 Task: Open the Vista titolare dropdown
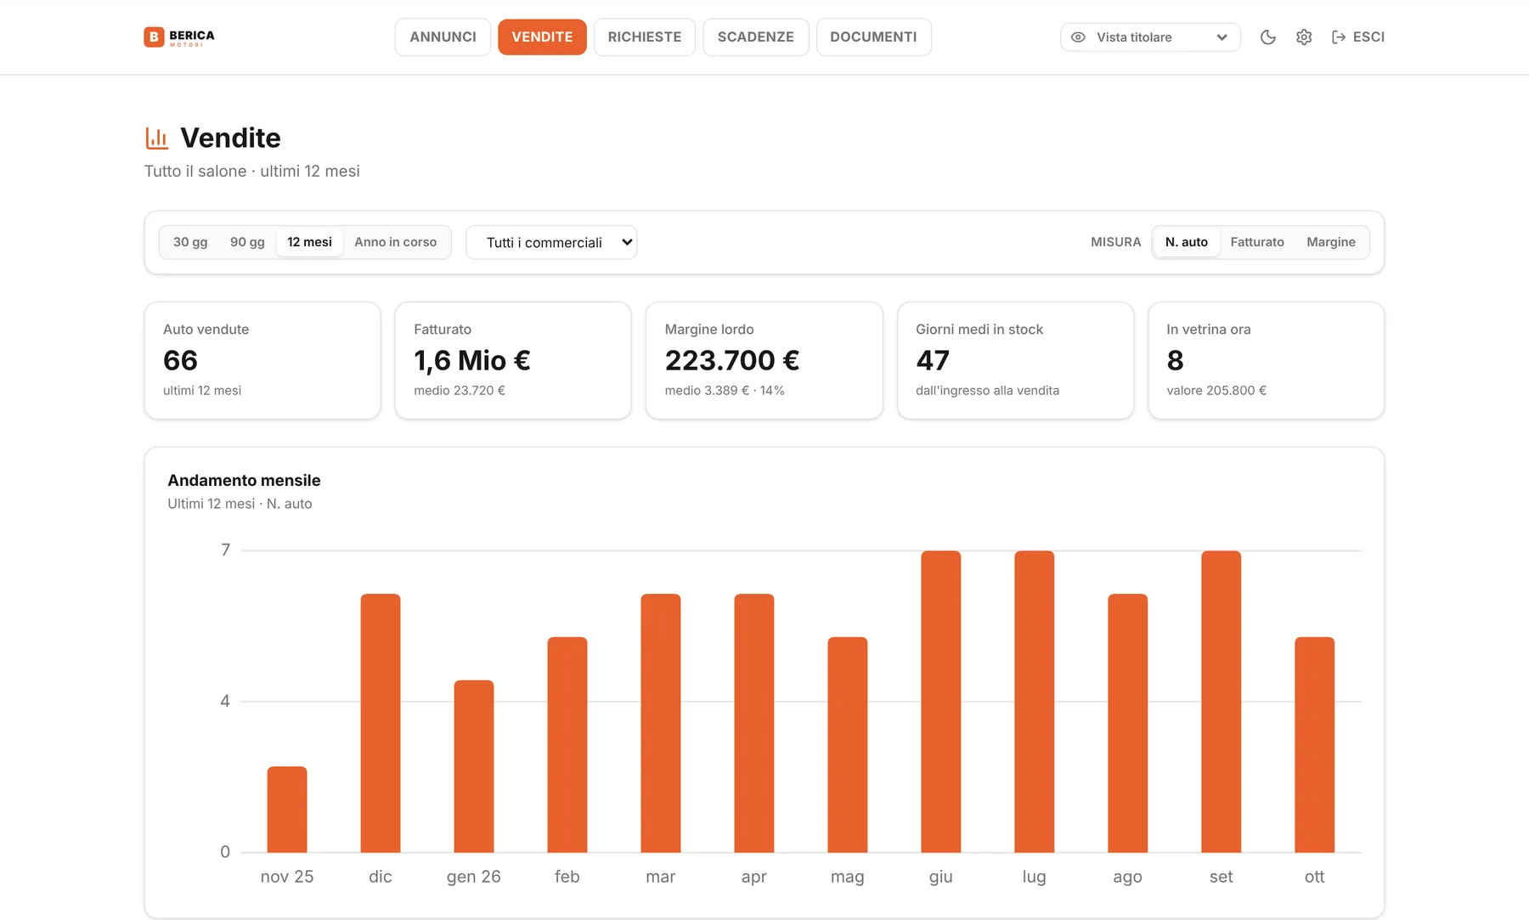[x=1150, y=37]
